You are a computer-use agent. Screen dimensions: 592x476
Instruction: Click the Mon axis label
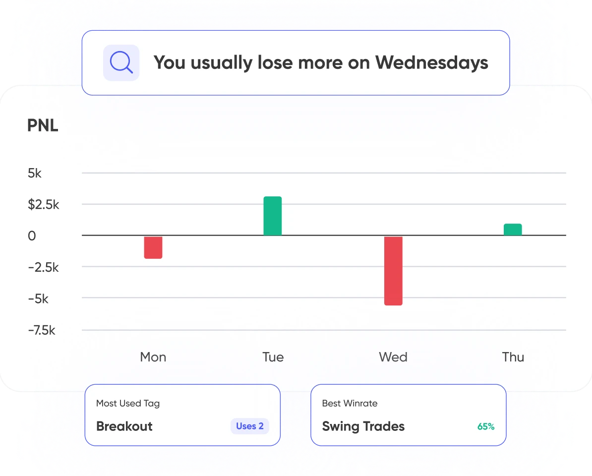click(153, 357)
